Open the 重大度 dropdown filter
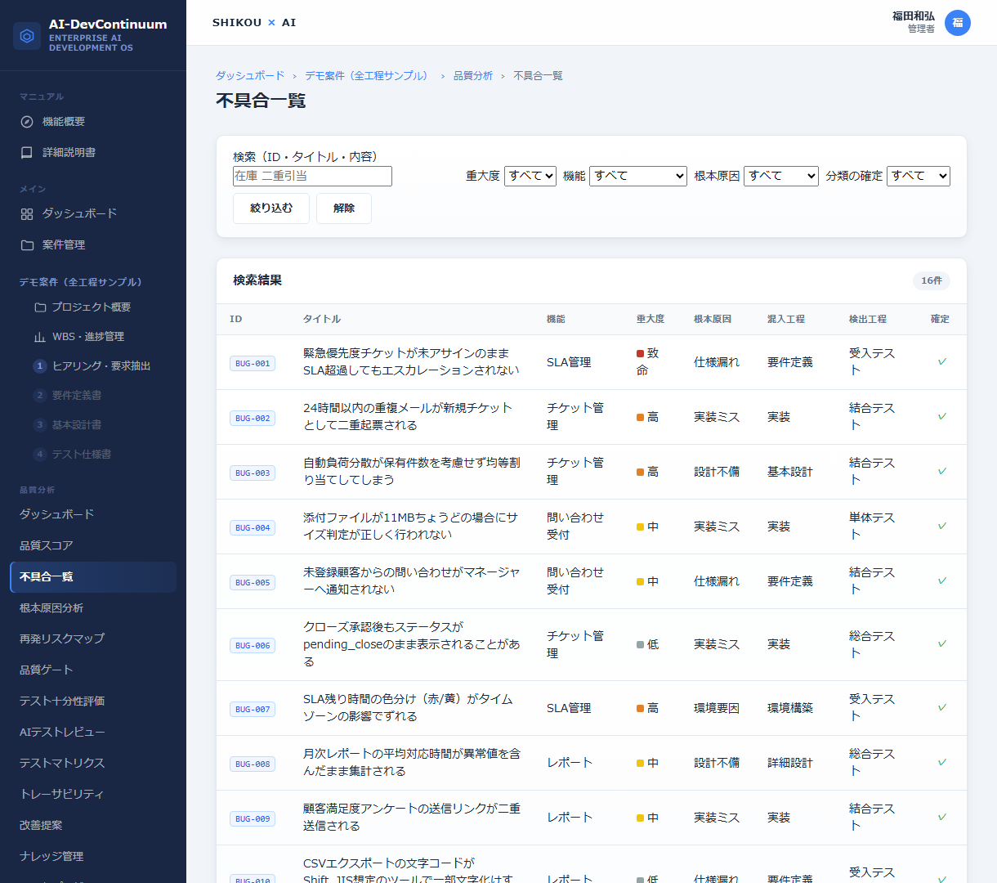Viewport: 997px width, 883px height. pos(530,176)
